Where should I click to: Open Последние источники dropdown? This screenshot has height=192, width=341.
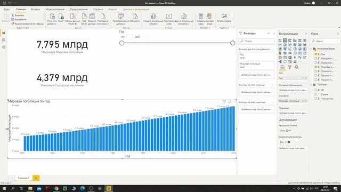(103, 19)
